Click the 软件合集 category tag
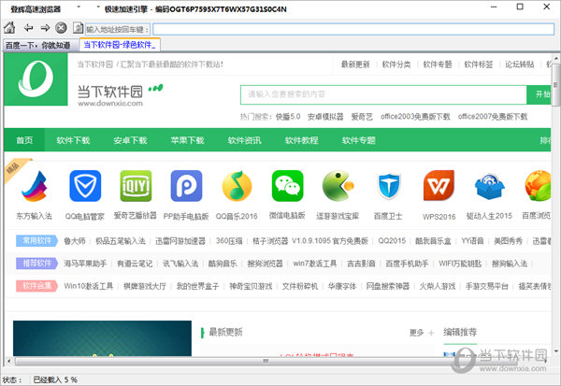The image size is (561, 386). (36, 286)
